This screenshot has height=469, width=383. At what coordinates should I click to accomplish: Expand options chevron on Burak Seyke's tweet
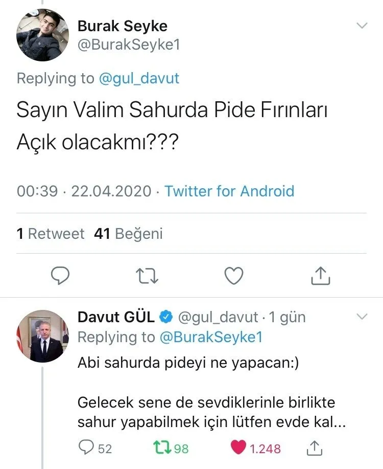point(362,26)
